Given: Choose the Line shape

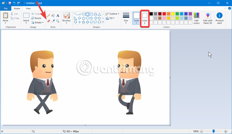Looking at the screenshot, I should click(x=76, y=14).
